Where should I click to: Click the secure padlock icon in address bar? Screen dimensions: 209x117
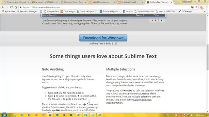point(21,7)
